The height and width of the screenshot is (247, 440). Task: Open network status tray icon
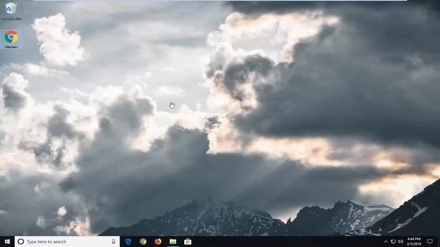tap(393, 242)
